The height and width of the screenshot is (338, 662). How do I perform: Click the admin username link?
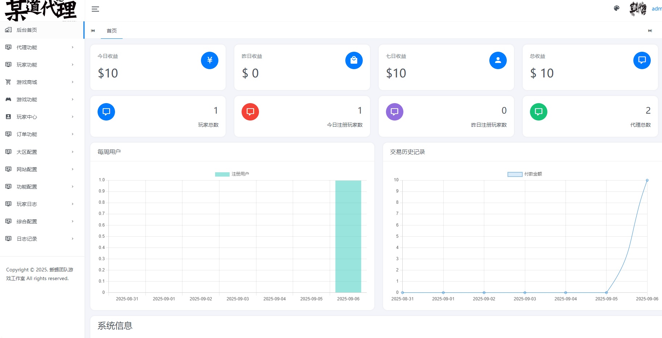tap(656, 9)
